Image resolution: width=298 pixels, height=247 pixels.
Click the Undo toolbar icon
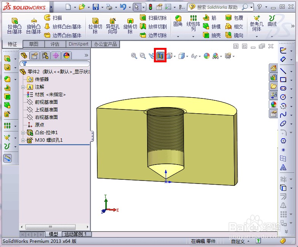pyautogui.click(x=123, y=7)
